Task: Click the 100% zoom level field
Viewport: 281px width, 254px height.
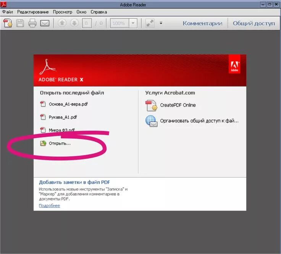Action: click(x=120, y=23)
